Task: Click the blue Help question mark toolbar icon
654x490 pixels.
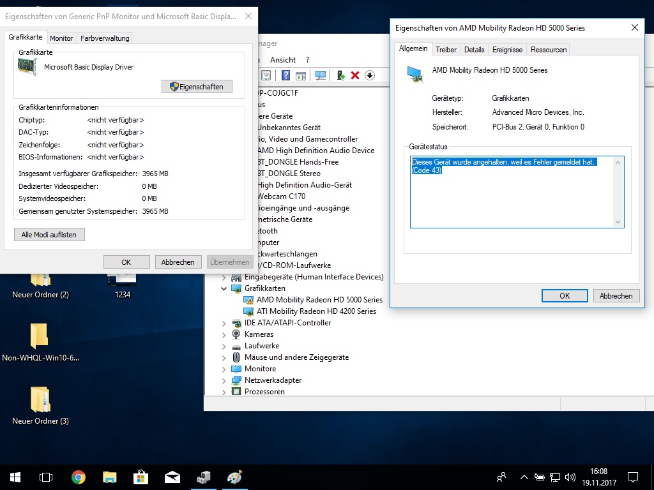Action: tap(285, 75)
